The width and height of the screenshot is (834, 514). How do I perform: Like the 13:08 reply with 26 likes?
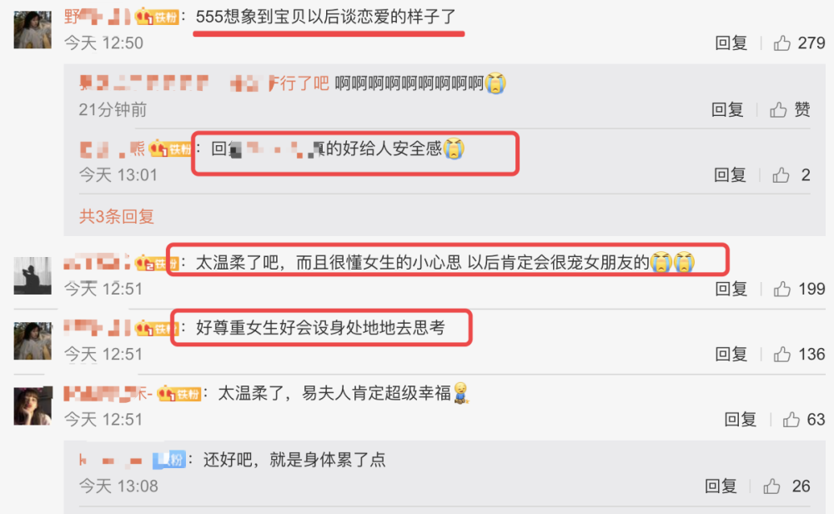(x=771, y=486)
